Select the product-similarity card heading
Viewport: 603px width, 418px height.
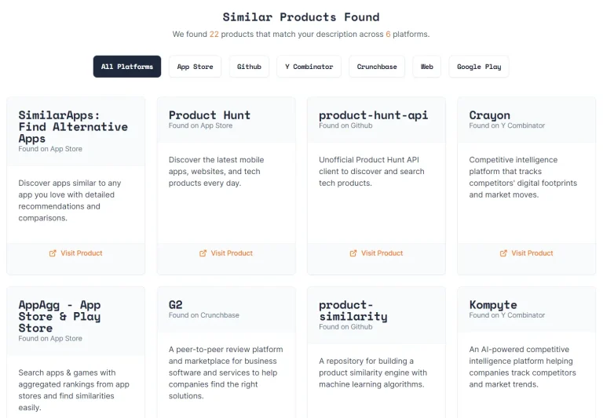pos(353,311)
